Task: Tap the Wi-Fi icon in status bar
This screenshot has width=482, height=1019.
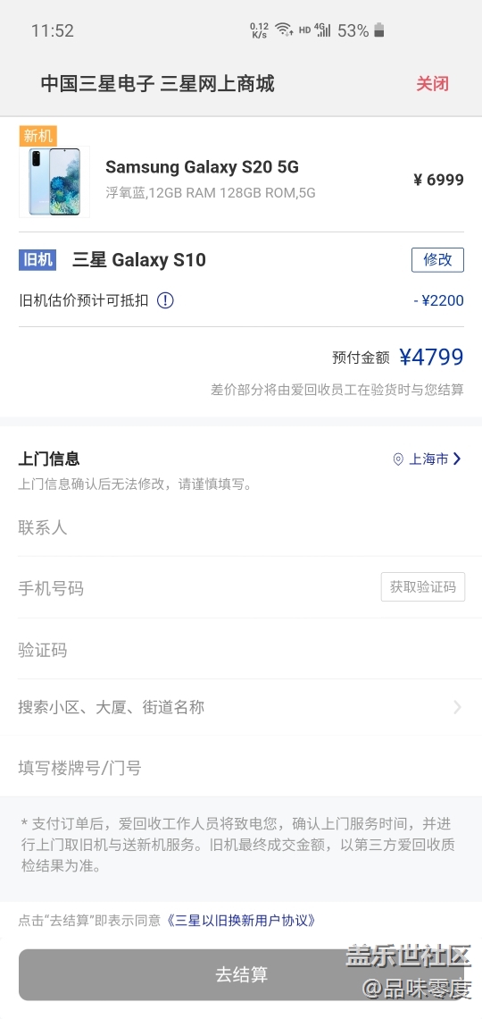Action: (284, 29)
